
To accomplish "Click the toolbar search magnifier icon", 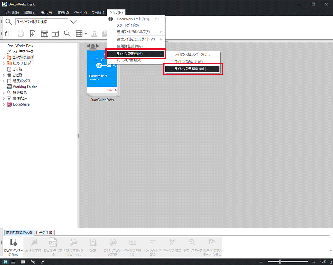I will click(67, 34).
